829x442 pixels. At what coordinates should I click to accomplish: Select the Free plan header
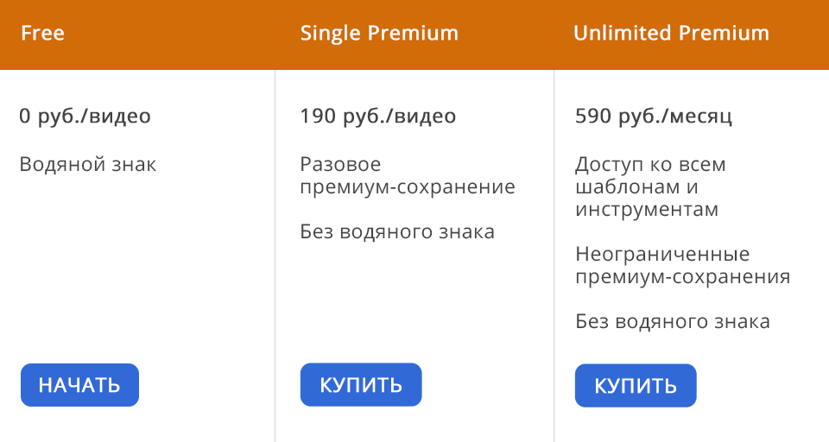click(x=43, y=34)
